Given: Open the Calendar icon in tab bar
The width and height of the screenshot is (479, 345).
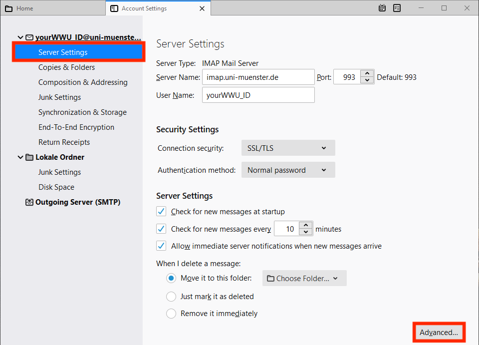Looking at the screenshot, I should click(x=382, y=8).
